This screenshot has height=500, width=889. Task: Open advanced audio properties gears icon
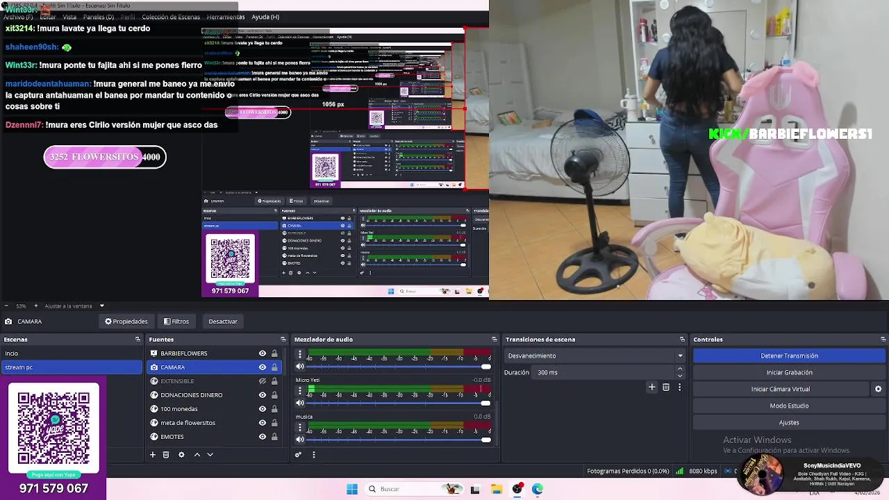tap(298, 455)
